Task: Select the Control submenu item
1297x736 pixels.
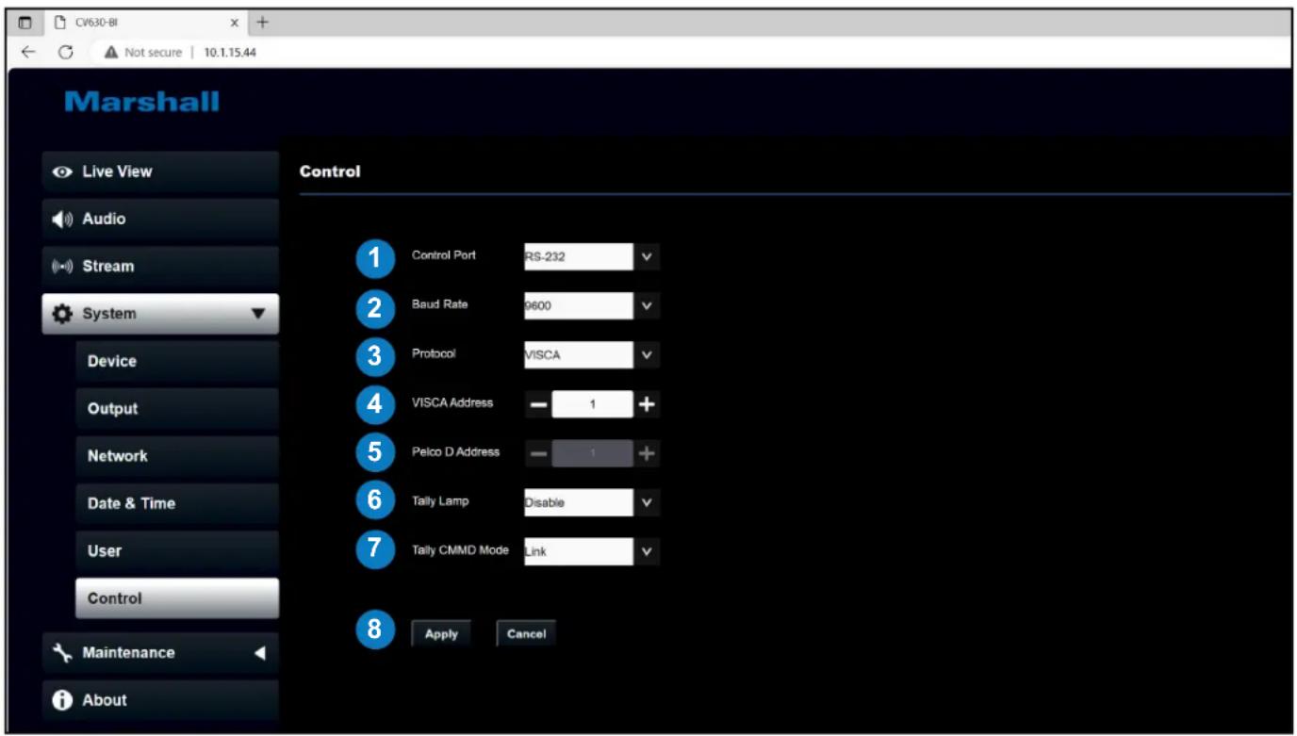Action: (177, 598)
